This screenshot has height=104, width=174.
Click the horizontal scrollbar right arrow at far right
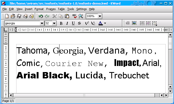[x=166, y=95]
